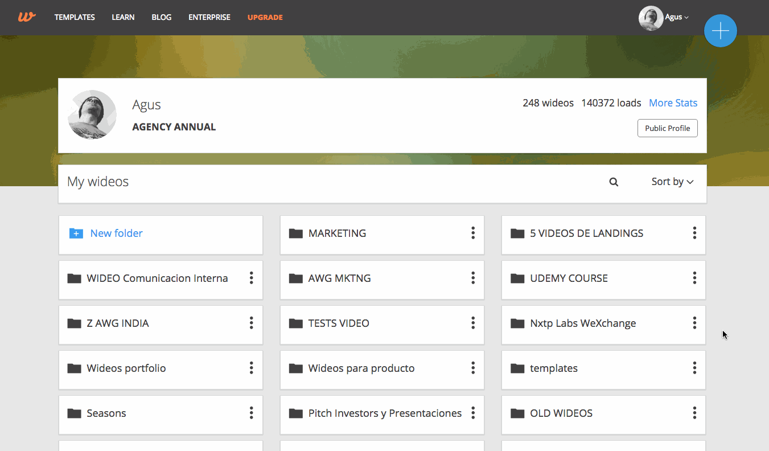Click the Agus profile name heading
769x451 pixels.
pyautogui.click(x=147, y=105)
